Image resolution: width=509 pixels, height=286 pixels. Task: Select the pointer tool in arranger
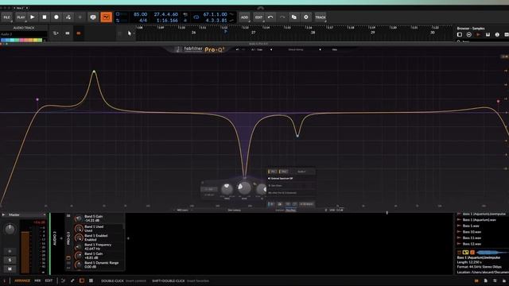pyautogui.click(x=130, y=33)
